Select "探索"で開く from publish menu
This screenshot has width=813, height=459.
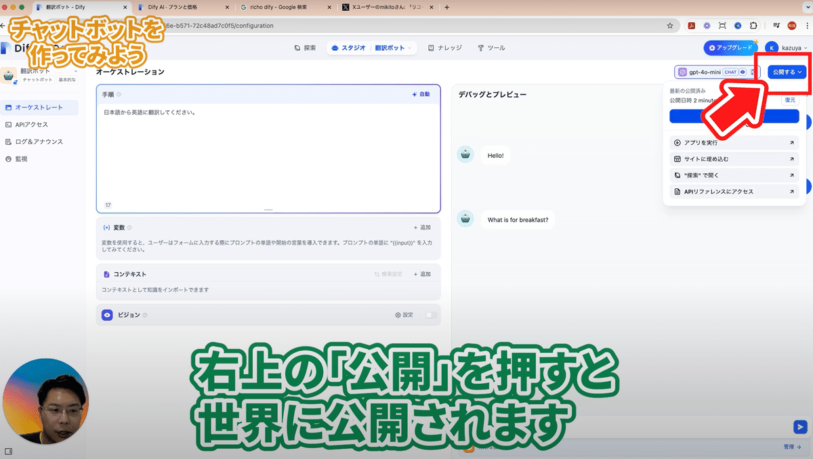[734, 175]
